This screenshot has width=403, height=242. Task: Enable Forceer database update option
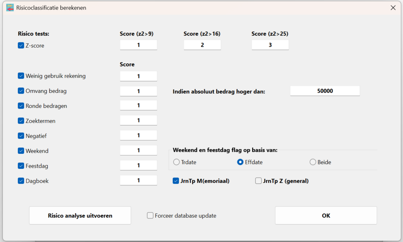[x=150, y=216]
